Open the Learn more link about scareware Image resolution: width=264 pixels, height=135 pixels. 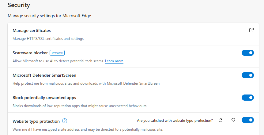[x=114, y=61]
